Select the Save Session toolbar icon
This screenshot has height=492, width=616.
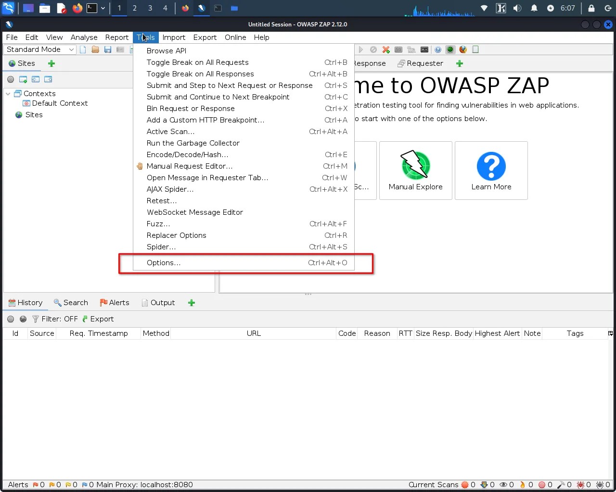107,49
